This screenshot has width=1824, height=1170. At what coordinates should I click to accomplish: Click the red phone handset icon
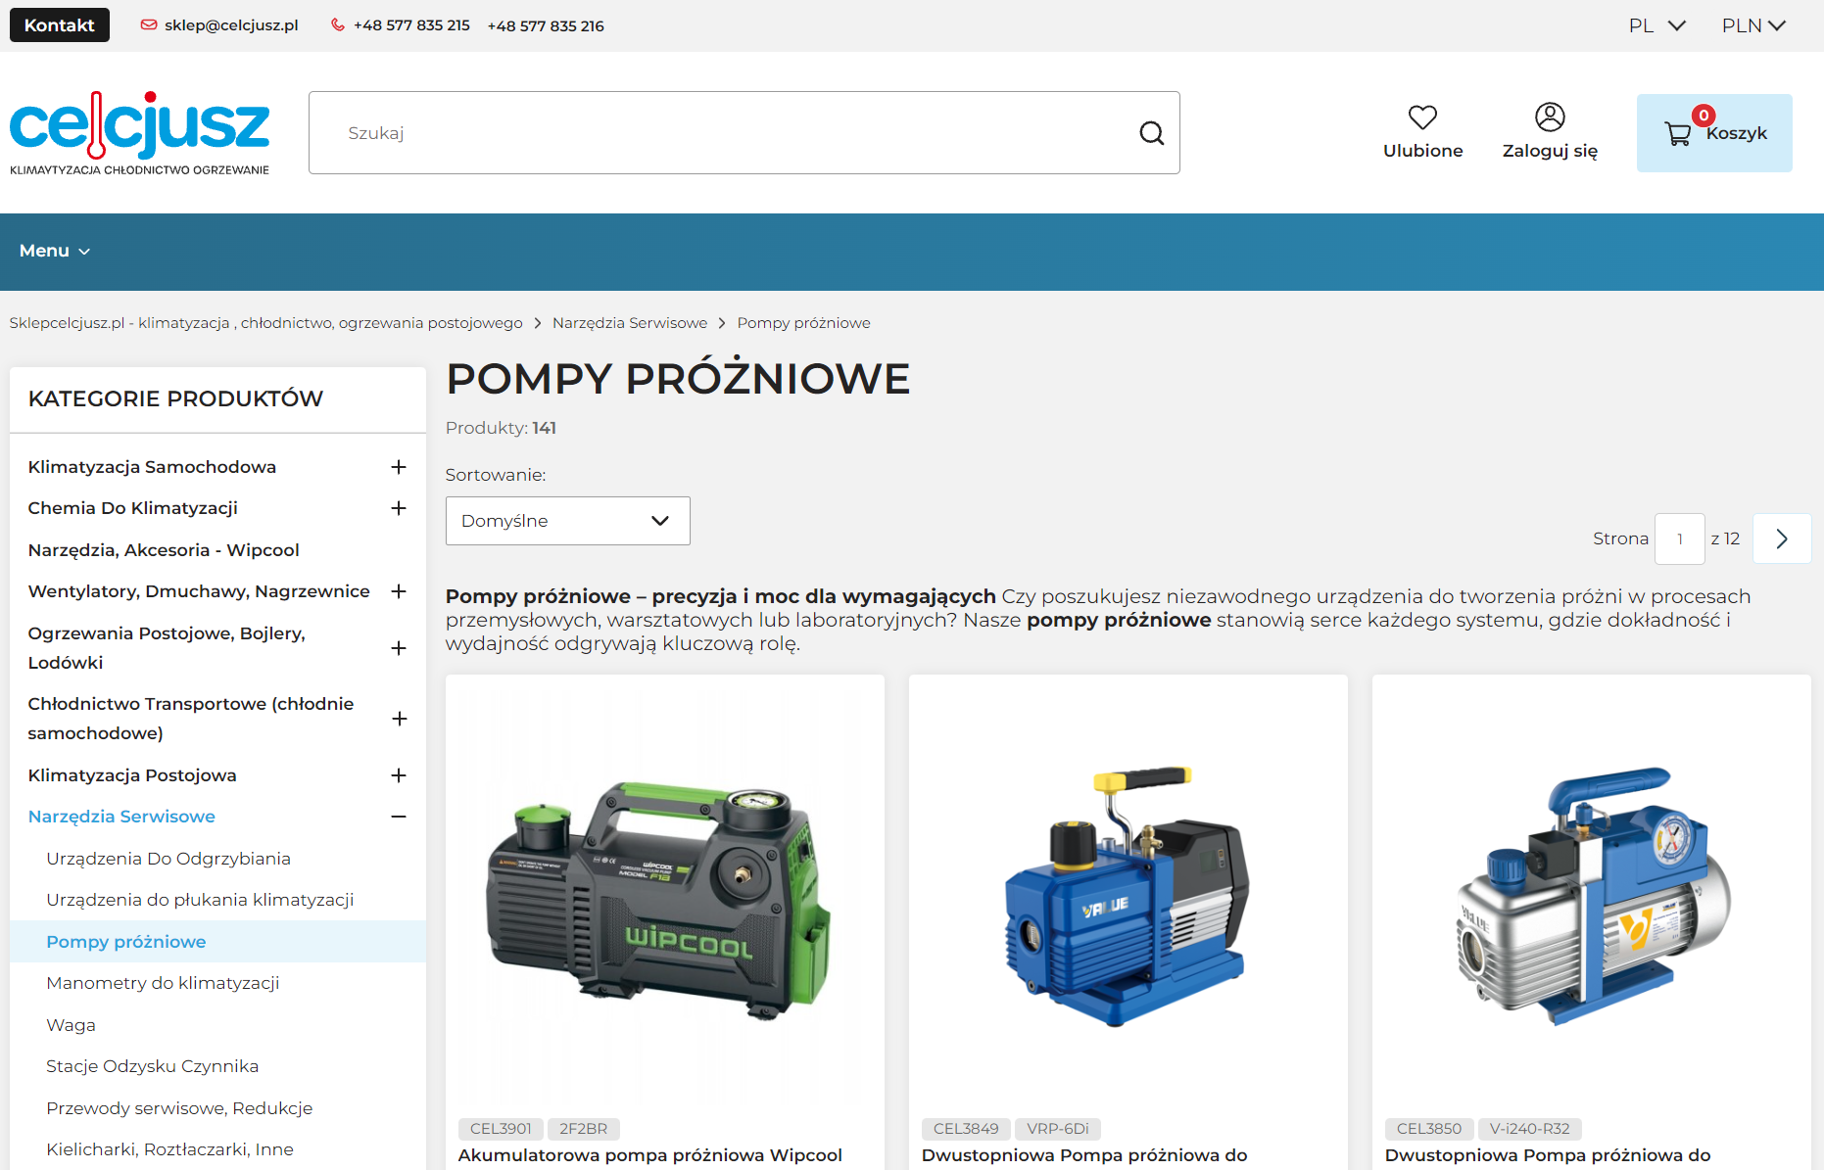[x=338, y=25]
